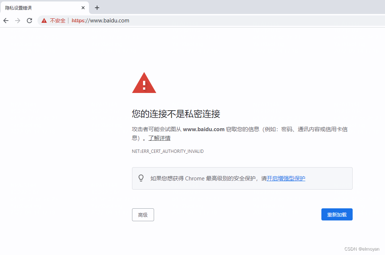Open the red warning triangle security indicator
This screenshot has width=385, height=255.
coord(44,21)
